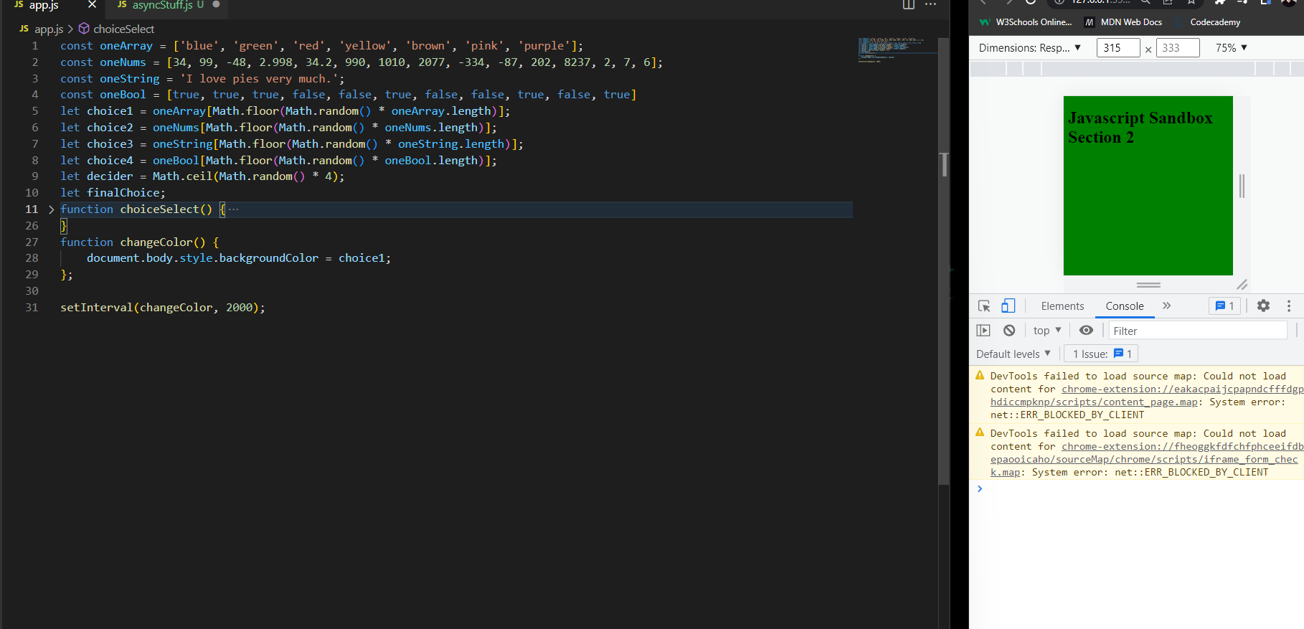The image size is (1304, 629).
Task: Click the viewport bottom resize handle
Action: (x=1148, y=285)
